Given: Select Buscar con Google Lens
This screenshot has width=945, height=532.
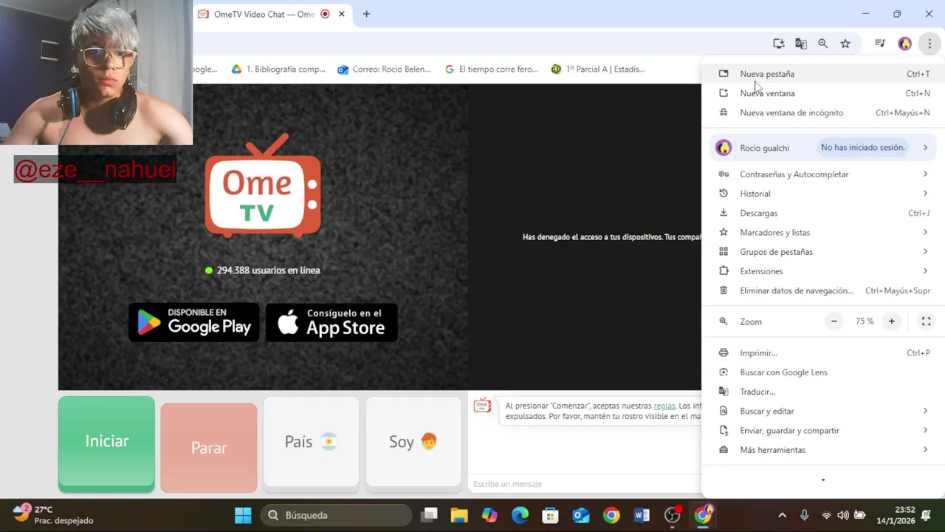Looking at the screenshot, I should (822, 372).
